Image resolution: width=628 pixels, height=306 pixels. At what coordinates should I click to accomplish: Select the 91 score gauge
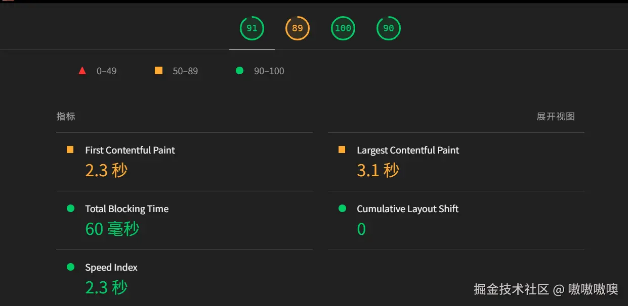point(252,28)
